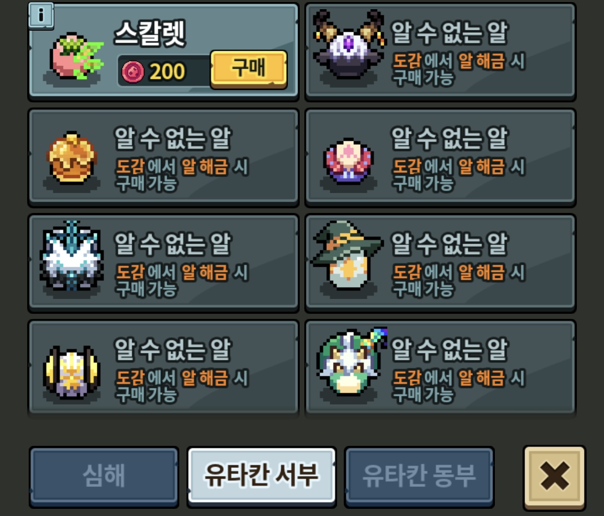The width and height of the screenshot is (604, 516).
Task: Click the green unicorn dragon egg icon
Action: (351, 362)
